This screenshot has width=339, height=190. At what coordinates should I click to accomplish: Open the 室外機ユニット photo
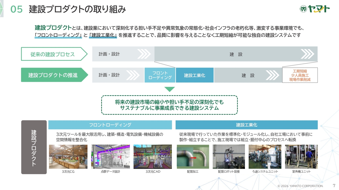tap(301, 156)
